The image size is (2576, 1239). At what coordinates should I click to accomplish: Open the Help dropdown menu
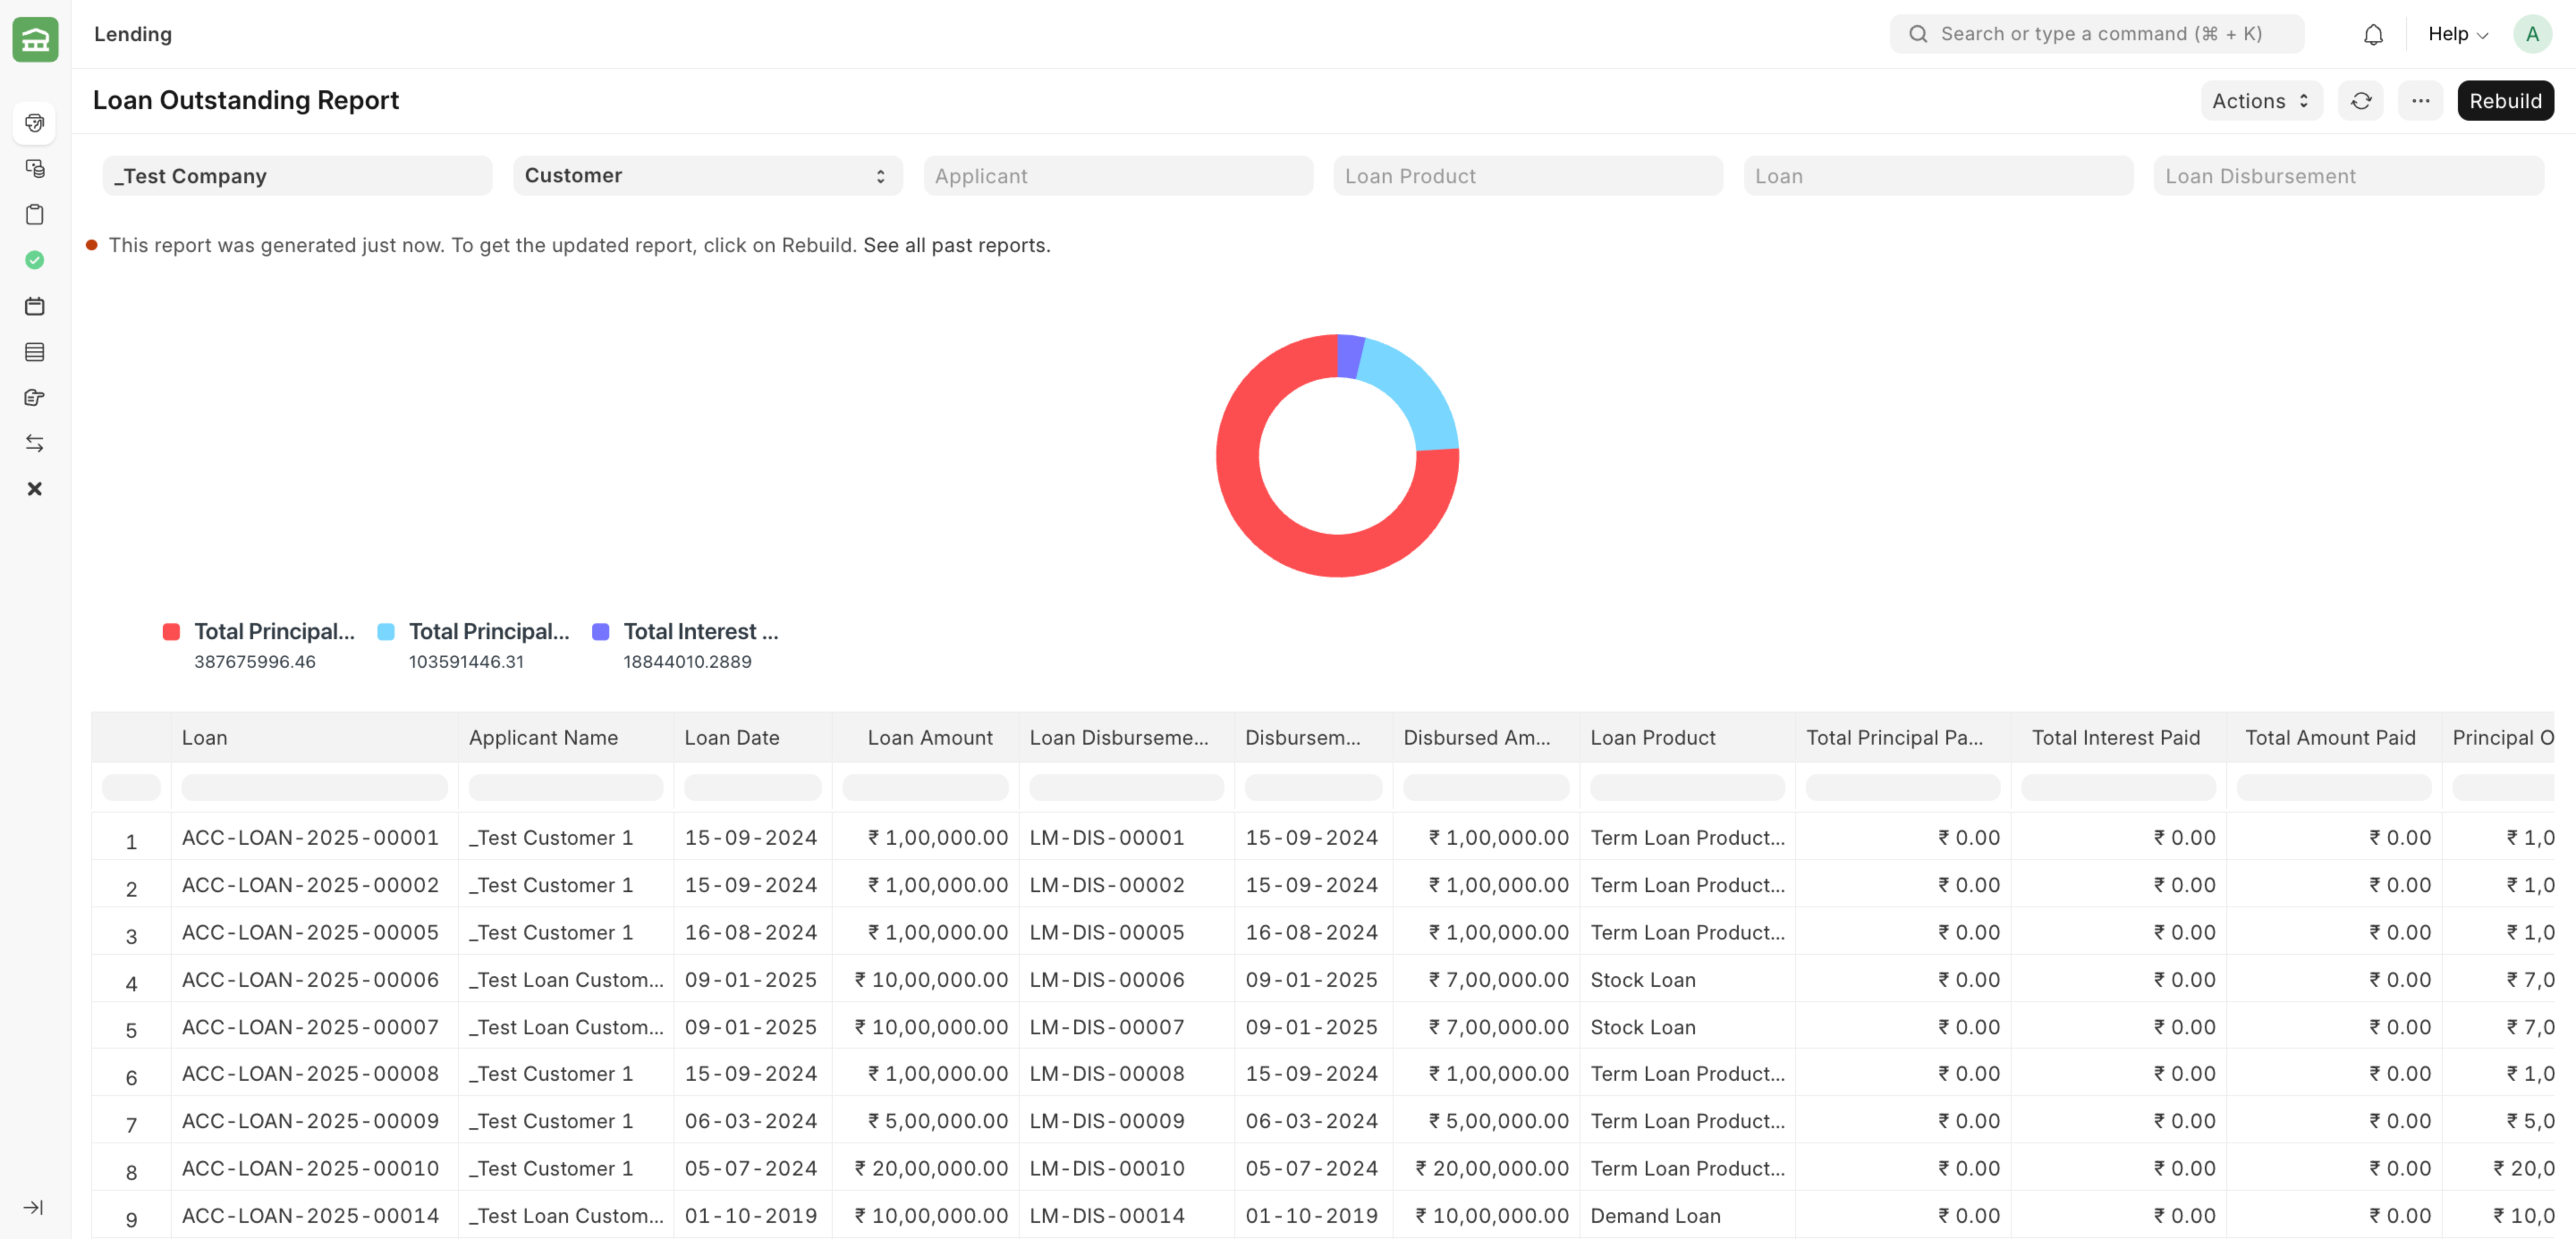click(x=2458, y=34)
